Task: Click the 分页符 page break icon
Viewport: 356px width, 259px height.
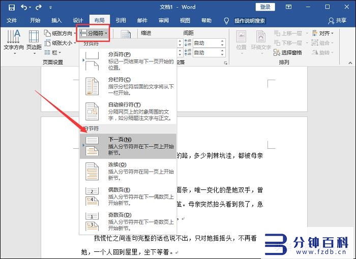Action: [x=92, y=61]
